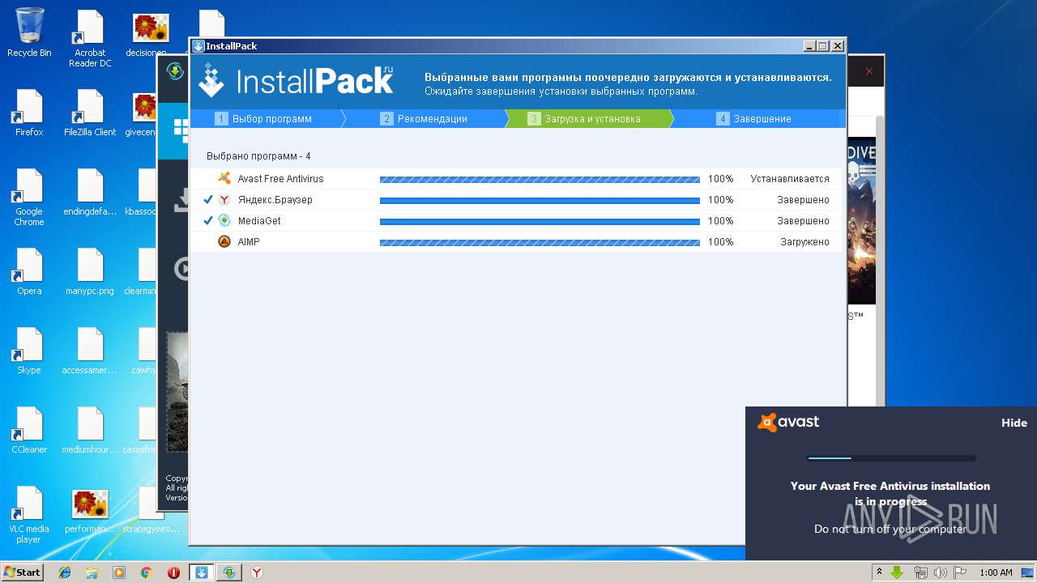1037x583 pixels.
Task: Click Avast popup installation progress bar
Action: pyautogui.click(x=891, y=458)
